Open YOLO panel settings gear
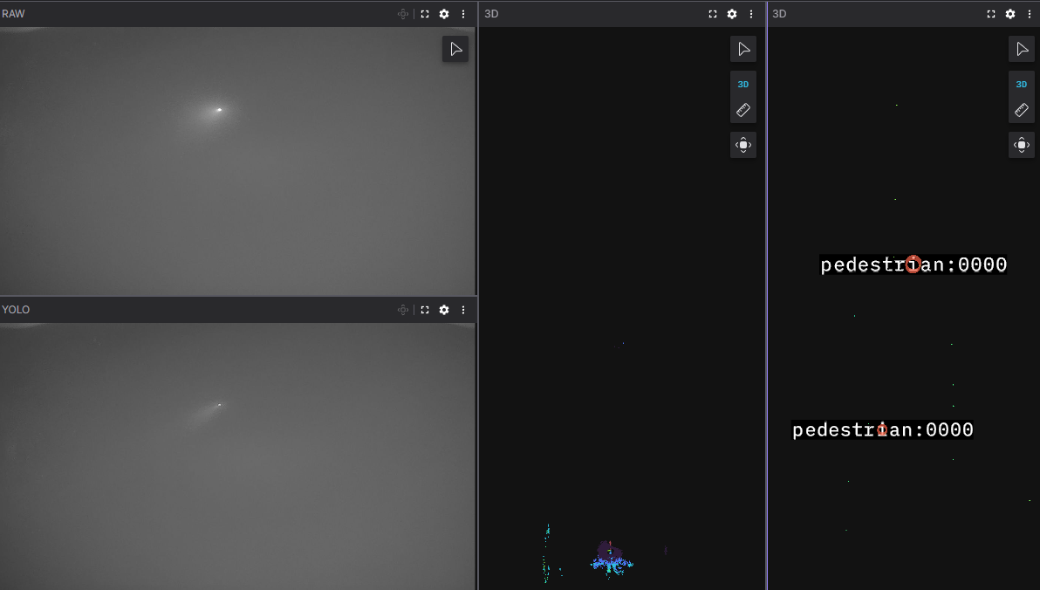The height and width of the screenshot is (590, 1040). (444, 310)
